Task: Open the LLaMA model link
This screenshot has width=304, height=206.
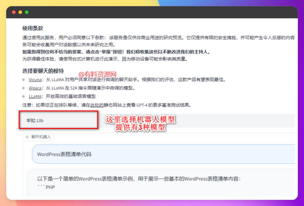Action: point(35,96)
